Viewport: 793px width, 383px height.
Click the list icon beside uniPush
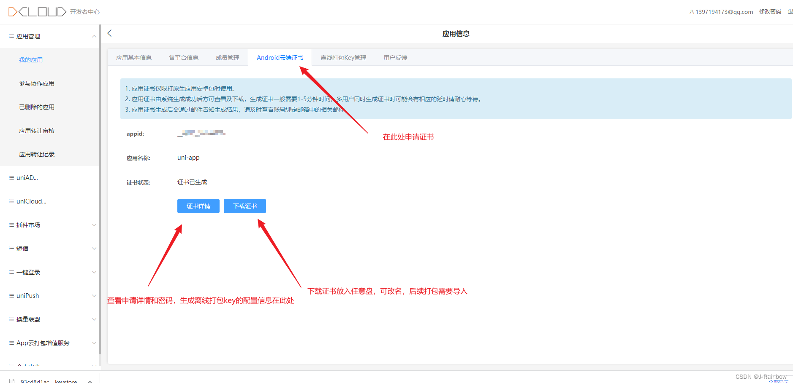11,296
